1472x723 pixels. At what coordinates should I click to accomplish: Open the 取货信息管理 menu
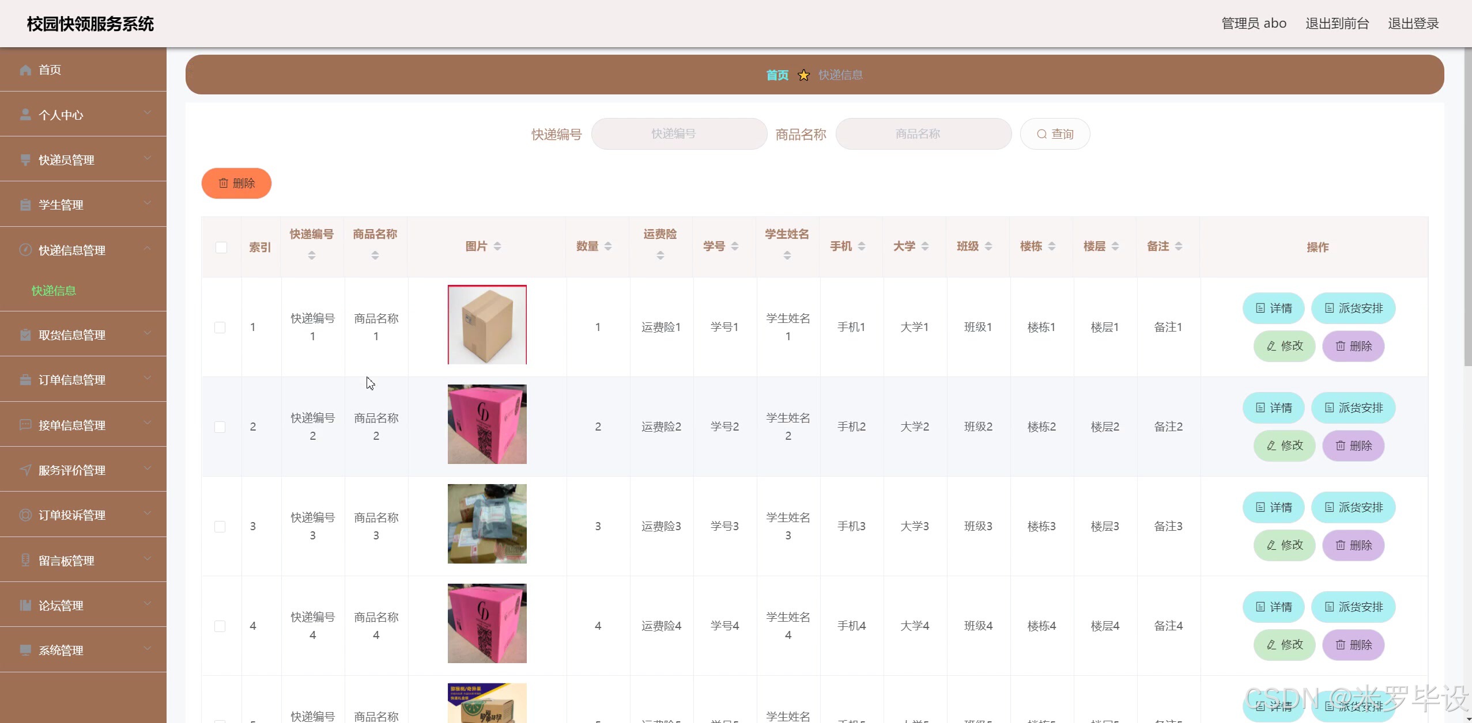coord(72,335)
